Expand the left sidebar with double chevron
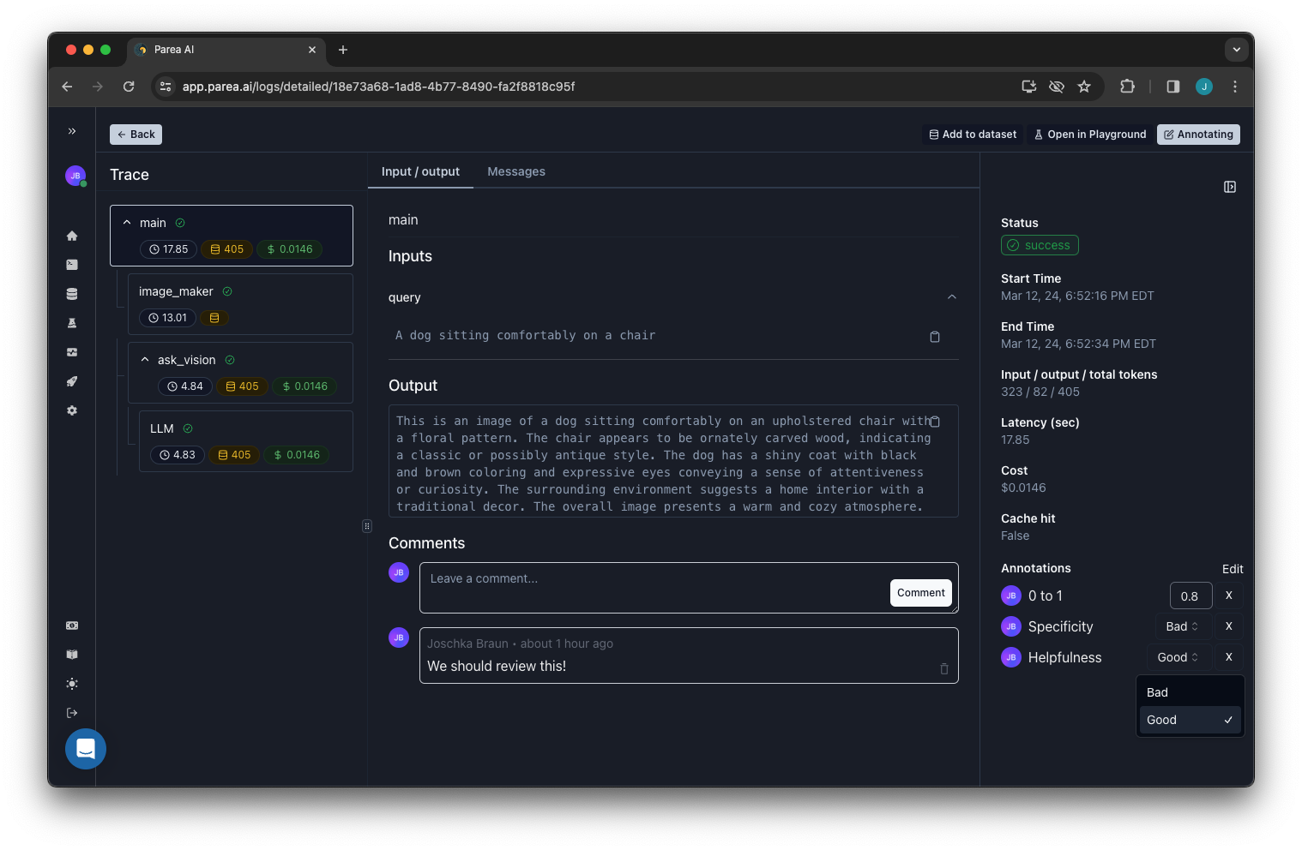This screenshot has width=1302, height=850. pos(72,131)
